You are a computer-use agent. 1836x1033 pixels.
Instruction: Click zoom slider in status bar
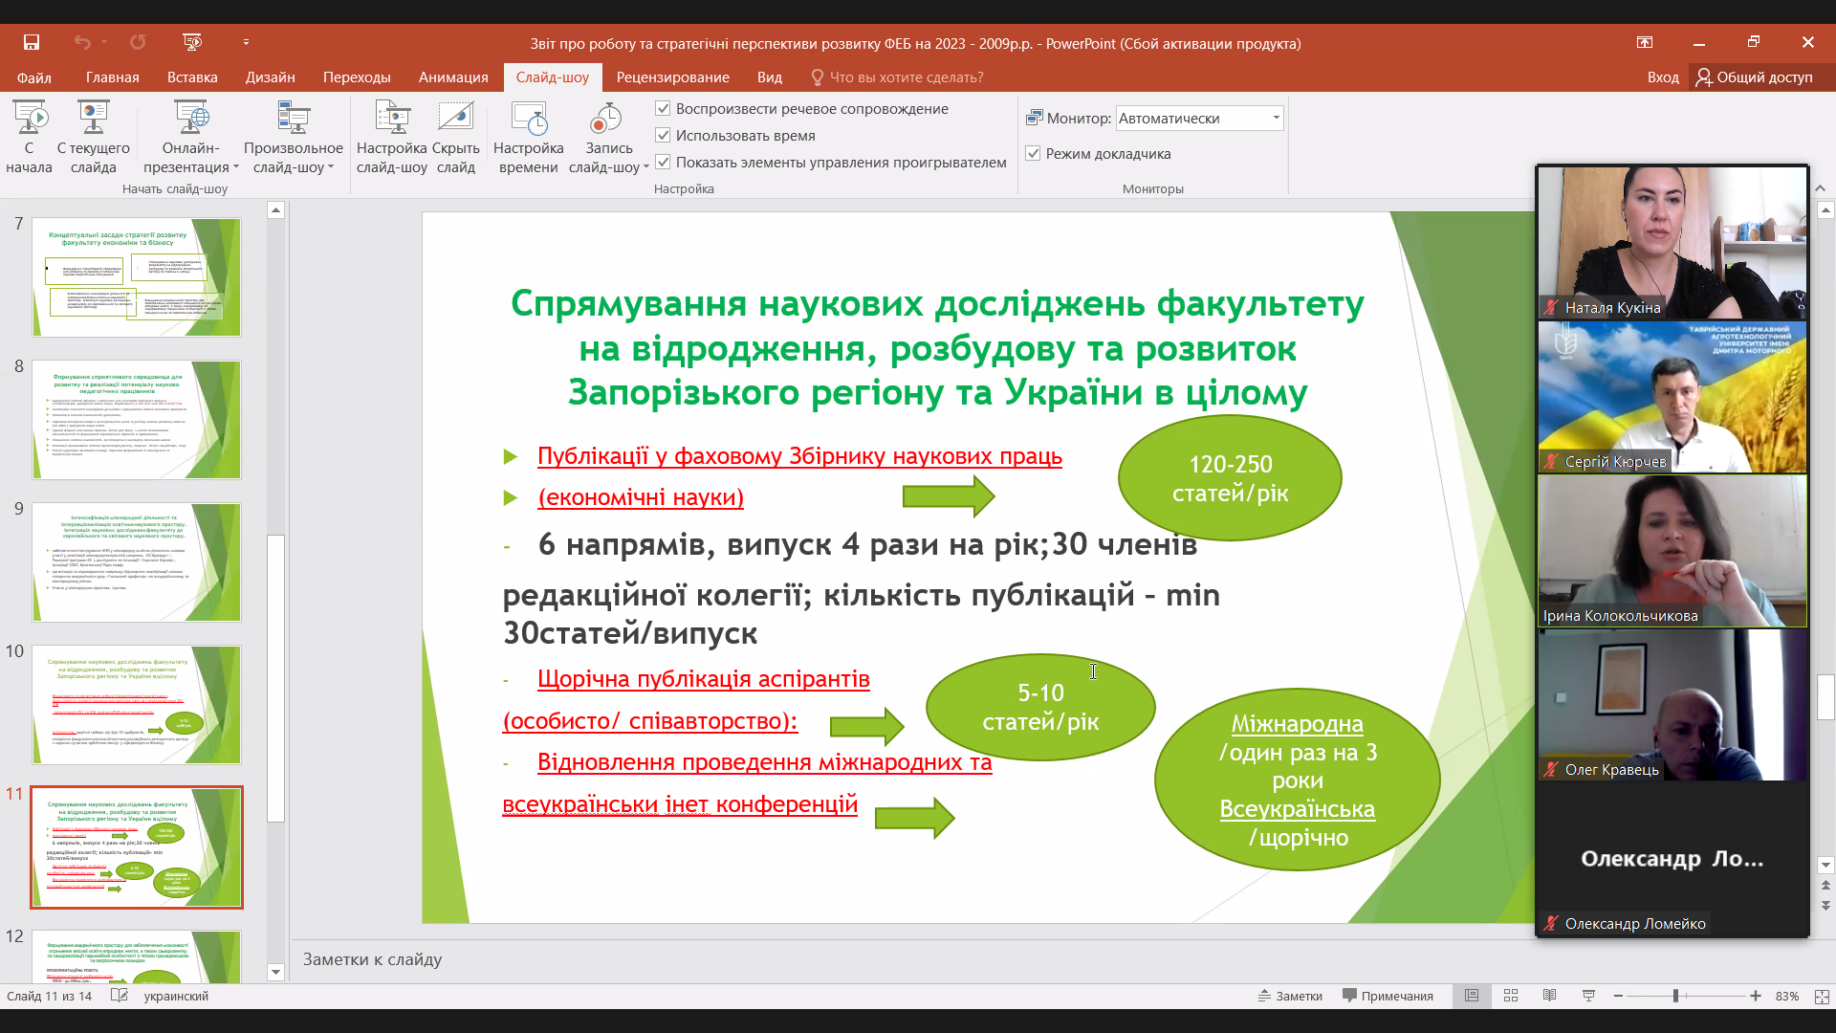tap(1675, 996)
